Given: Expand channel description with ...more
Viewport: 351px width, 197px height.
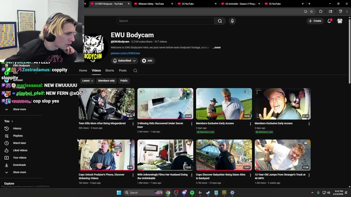Looking at the screenshot, I should point(216,48).
